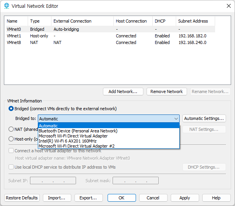Click the Import button
The image size is (235, 206).
pyautogui.click(x=57, y=198)
